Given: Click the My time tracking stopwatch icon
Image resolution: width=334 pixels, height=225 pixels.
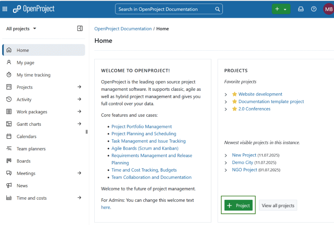Looking at the screenshot, I should coord(9,75).
